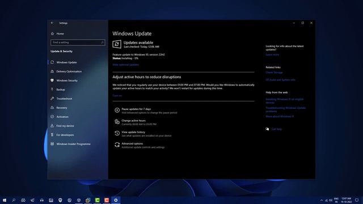Maximize the Settings window
Image resolution: width=363 pixels, height=204 pixels.
[x=302, y=23]
